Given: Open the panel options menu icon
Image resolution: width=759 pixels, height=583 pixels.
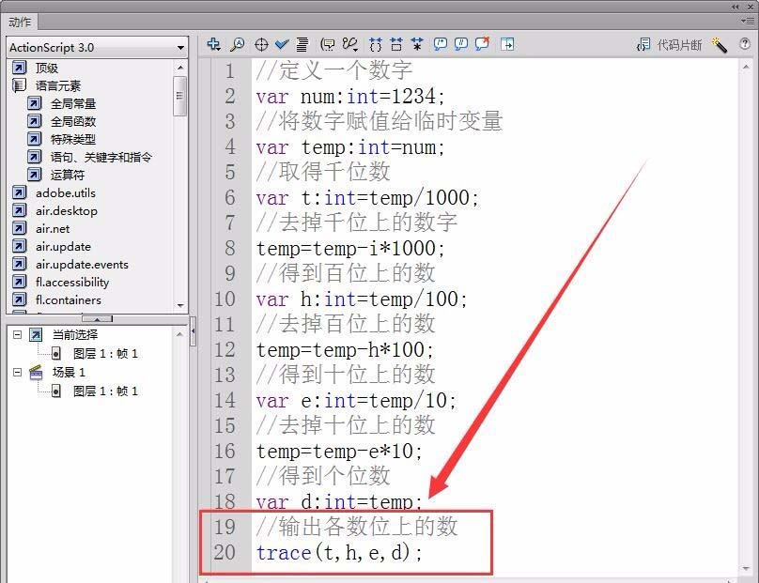Looking at the screenshot, I should click(747, 21).
